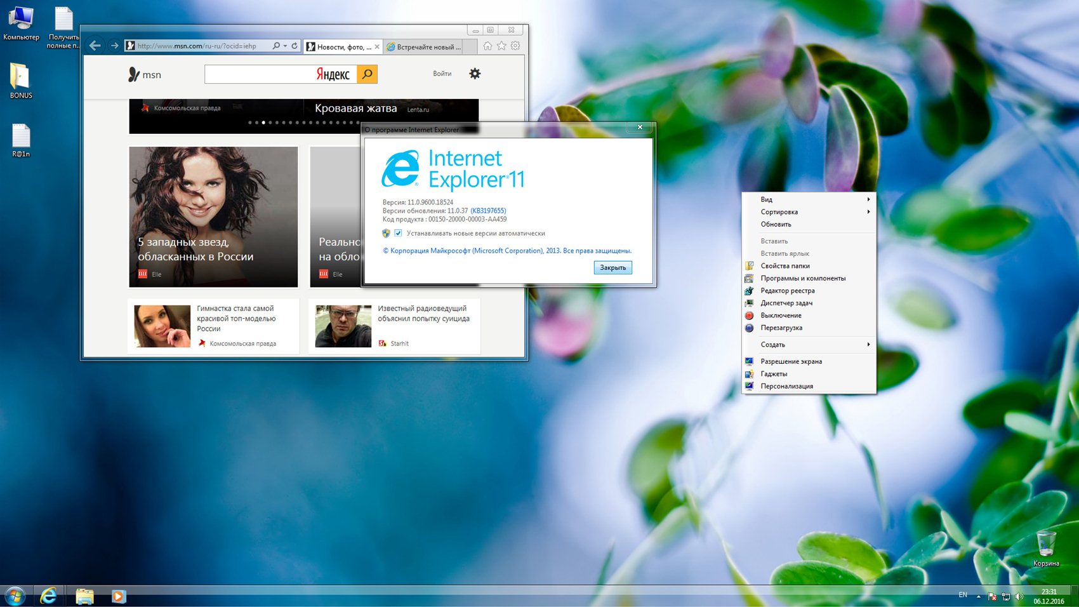Go forward using Internet Explorer's forward arrow

click(114, 46)
